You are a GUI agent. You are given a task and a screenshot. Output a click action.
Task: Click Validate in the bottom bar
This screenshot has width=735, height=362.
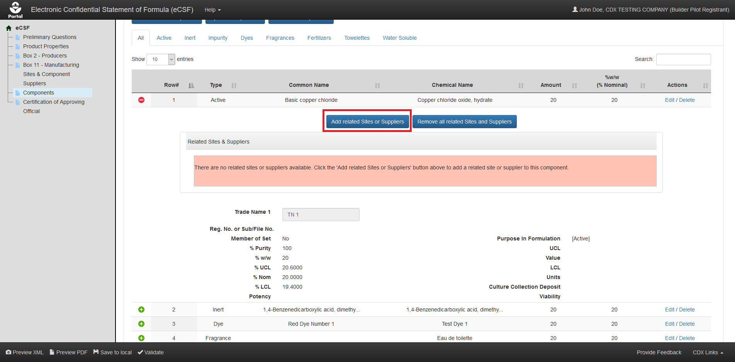(151, 352)
